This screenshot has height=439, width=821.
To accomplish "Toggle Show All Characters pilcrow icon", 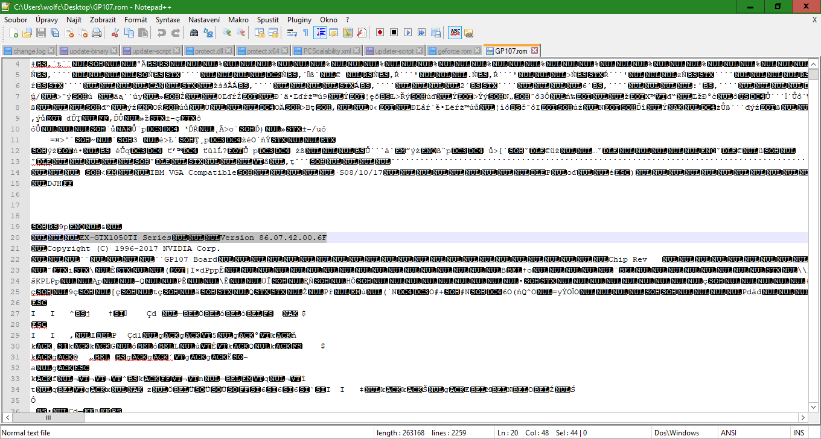I will pyautogui.click(x=305, y=33).
